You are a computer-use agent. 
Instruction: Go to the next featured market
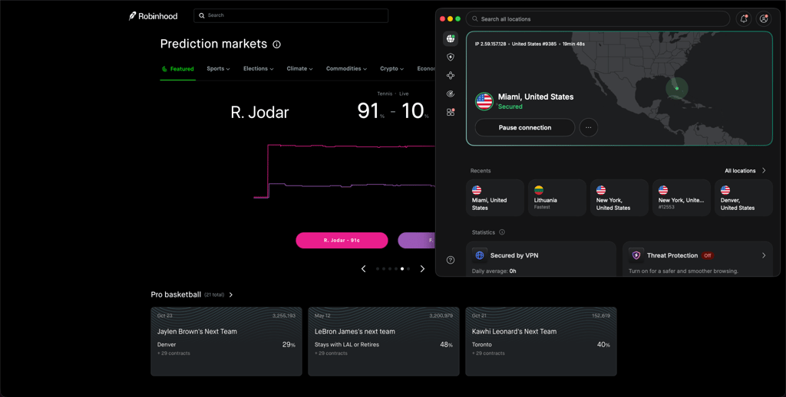422,269
